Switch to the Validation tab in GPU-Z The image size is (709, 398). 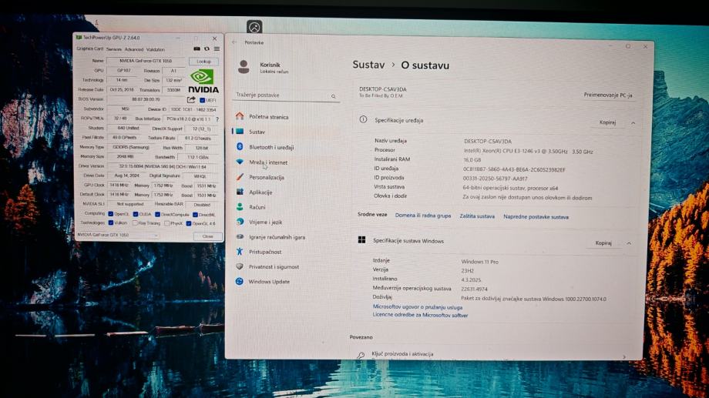pyautogui.click(x=156, y=49)
